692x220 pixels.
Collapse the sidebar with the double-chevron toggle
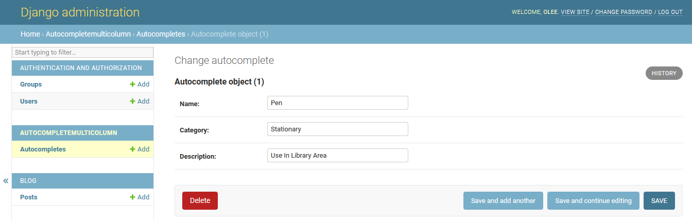coord(6,181)
